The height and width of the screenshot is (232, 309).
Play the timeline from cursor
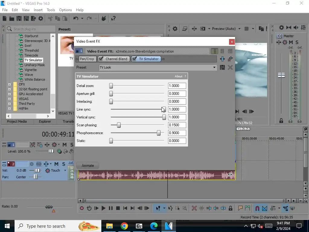pos(103,208)
